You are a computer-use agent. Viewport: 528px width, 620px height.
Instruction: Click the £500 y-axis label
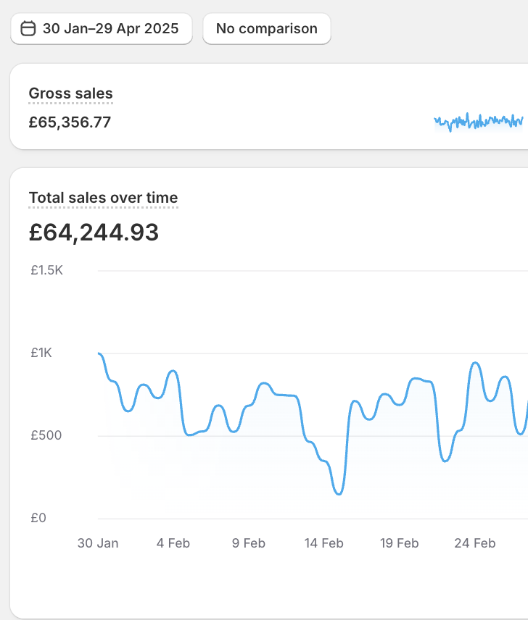coord(47,435)
